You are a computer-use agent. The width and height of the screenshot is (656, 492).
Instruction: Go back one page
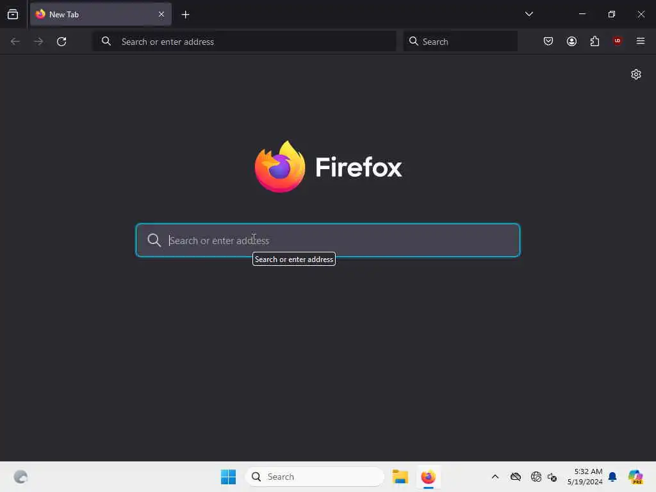[15, 42]
